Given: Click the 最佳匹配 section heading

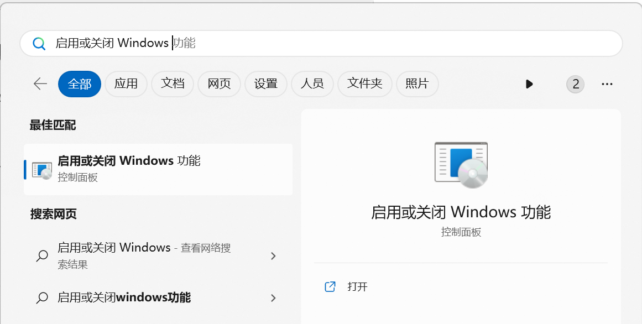Looking at the screenshot, I should point(53,125).
